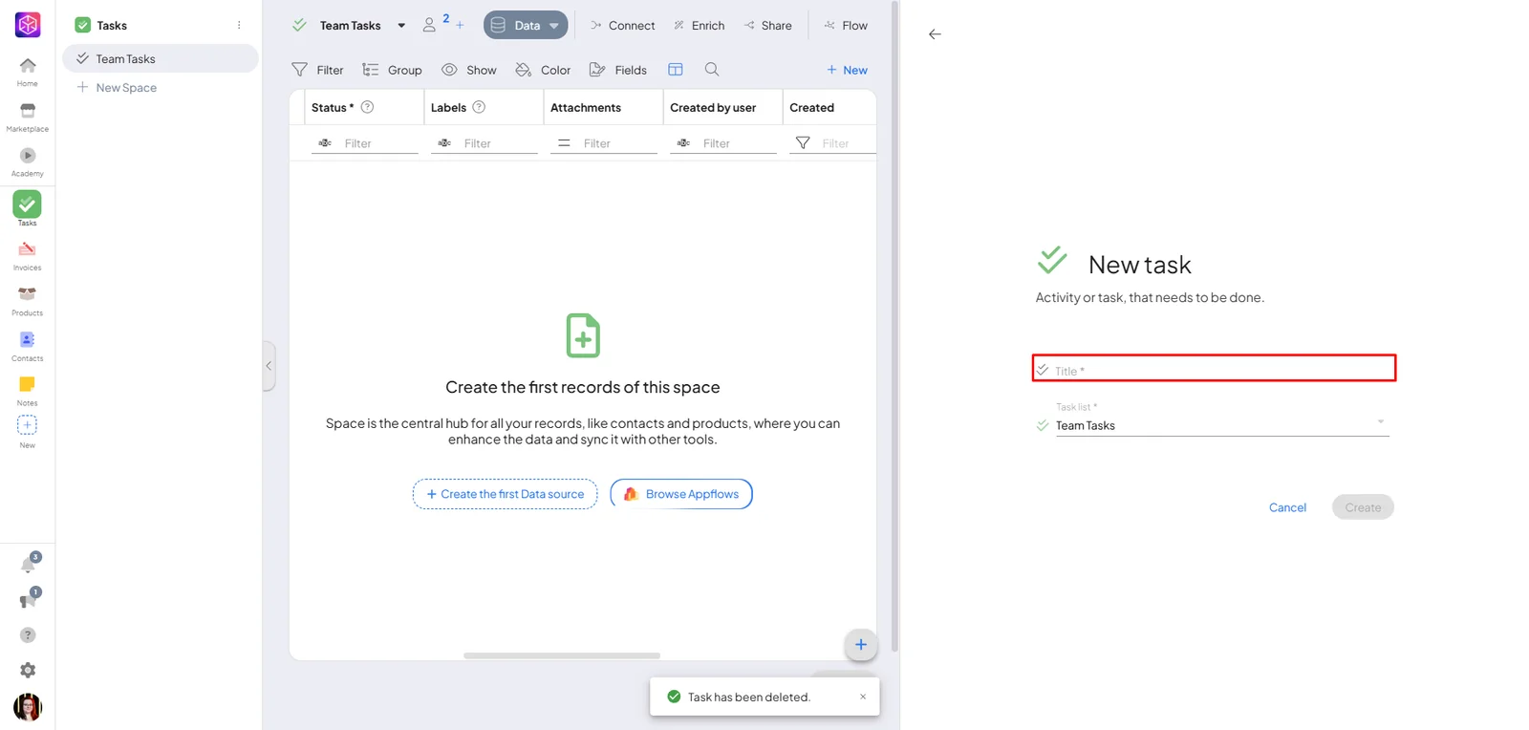Image resolution: width=1529 pixels, height=730 pixels.
Task: Click the horizontal scrollbar under the table
Action: [562, 655]
